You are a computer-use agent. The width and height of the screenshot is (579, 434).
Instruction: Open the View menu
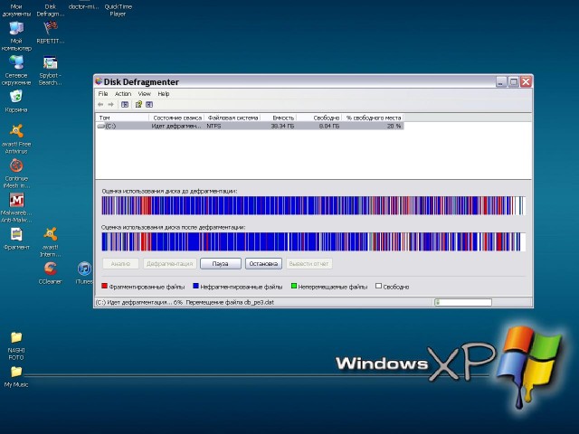pos(144,94)
